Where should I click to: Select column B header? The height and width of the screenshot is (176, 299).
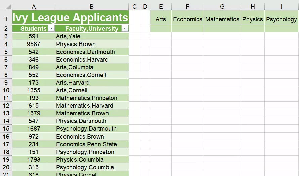[92, 7]
